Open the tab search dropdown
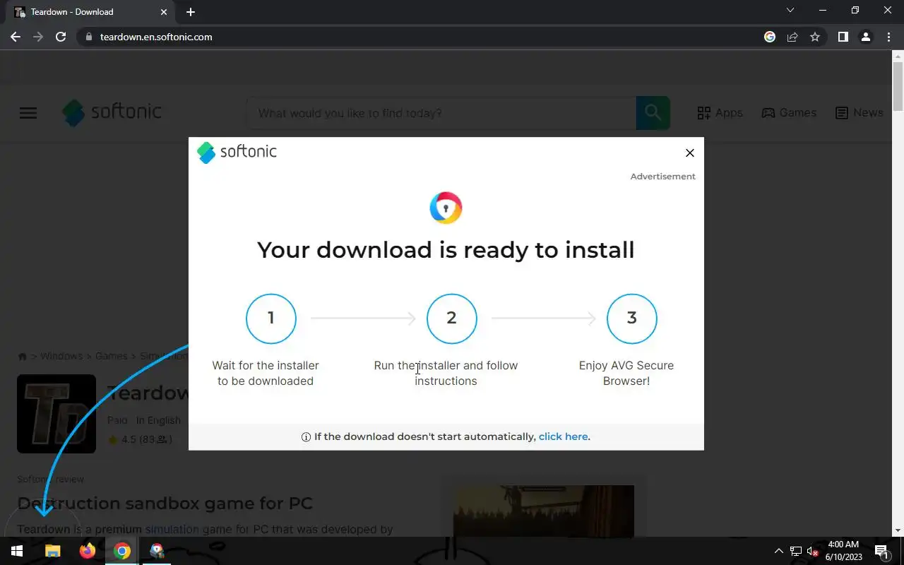 tap(790, 11)
